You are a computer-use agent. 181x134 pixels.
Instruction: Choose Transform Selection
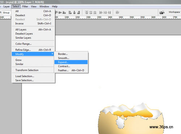33,70
